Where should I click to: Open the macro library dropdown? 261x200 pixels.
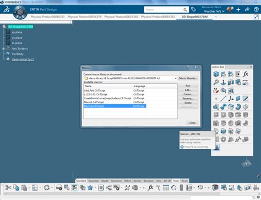pos(176,78)
